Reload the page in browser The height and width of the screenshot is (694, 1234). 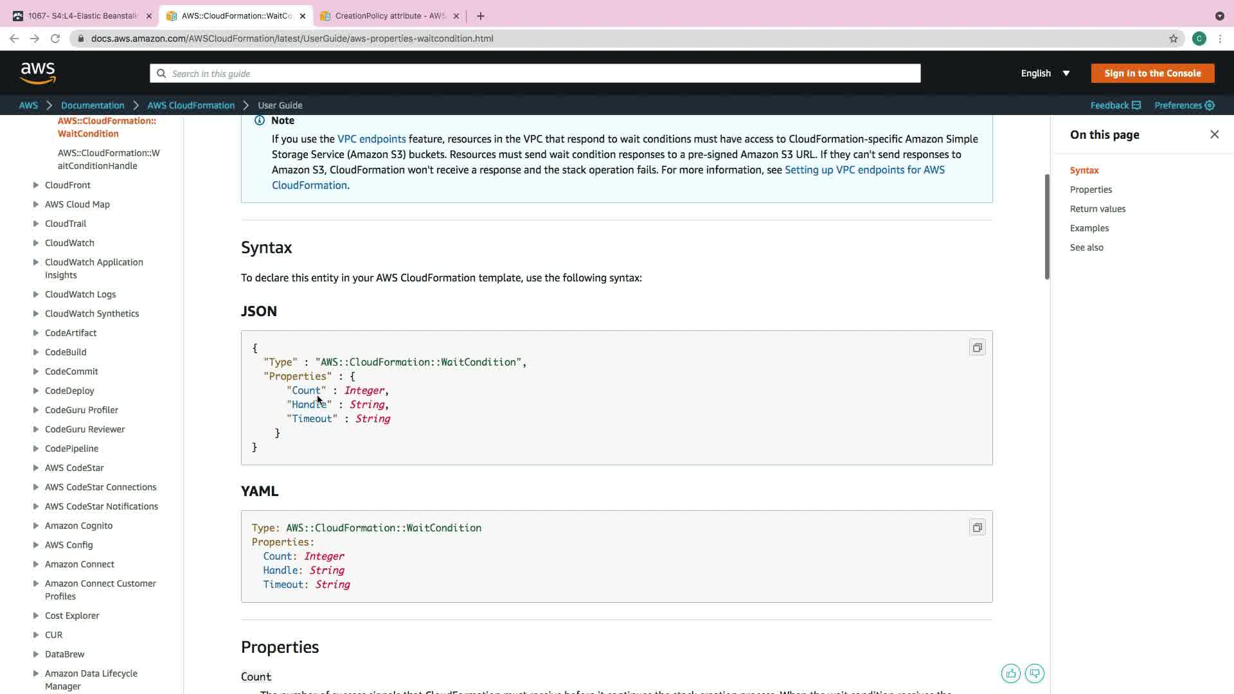click(x=55, y=39)
